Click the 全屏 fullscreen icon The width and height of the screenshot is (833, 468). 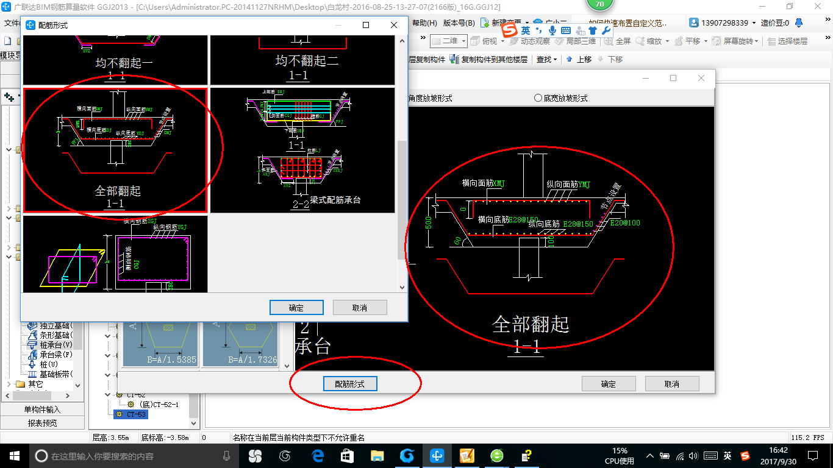(609, 41)
